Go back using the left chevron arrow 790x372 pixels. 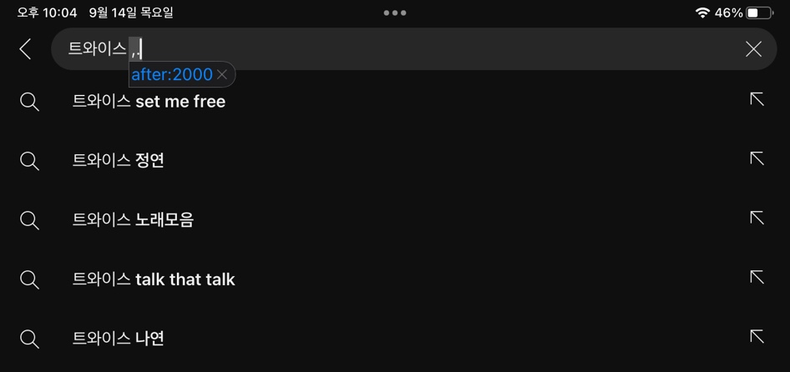pos(25,49)
